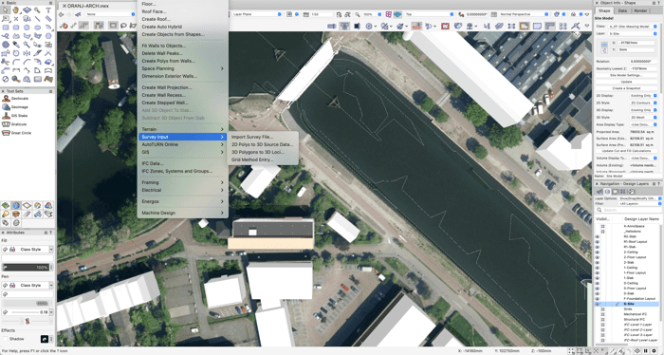Switch to the Data tab in Object Info
Screen dimensions: 664x355
click(622, 10)
